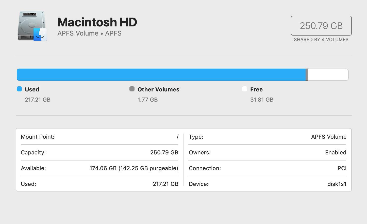367x224 pixels.
Task: Select the Capacity row in info table
Action: tap(99, 153)
